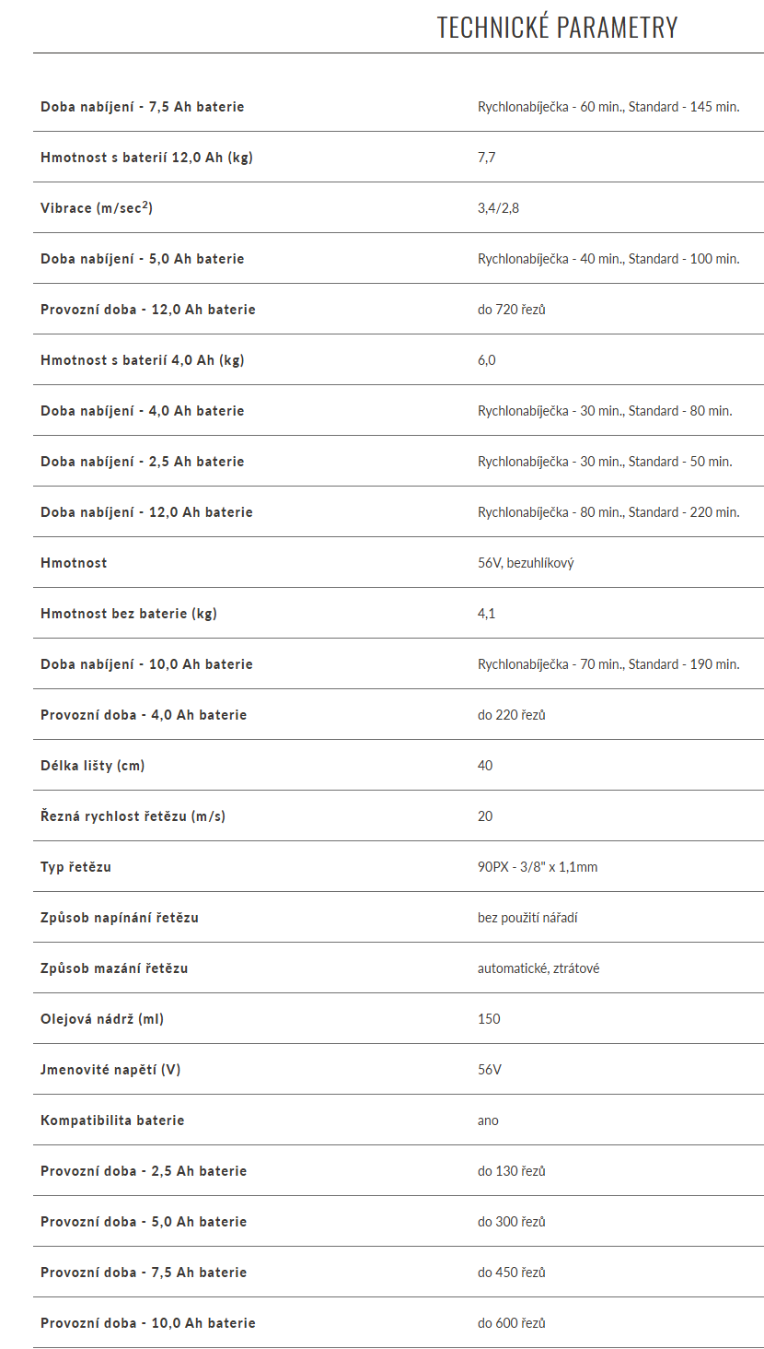Select 'Doba nabíjení - 5,0 Ah baterie' label

(143, 259)
